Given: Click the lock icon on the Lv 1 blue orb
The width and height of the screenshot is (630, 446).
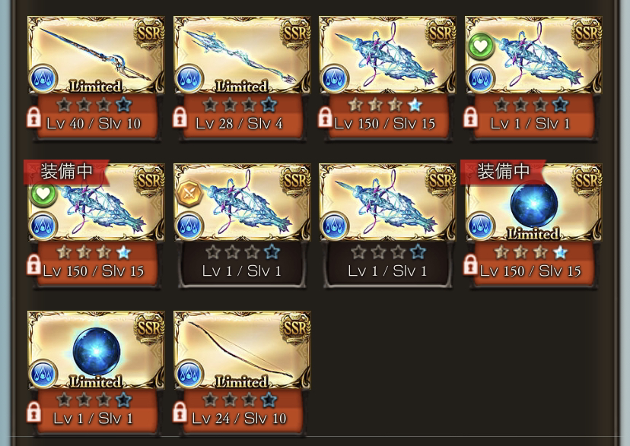Looking at the screenshot, I should 33,413.
